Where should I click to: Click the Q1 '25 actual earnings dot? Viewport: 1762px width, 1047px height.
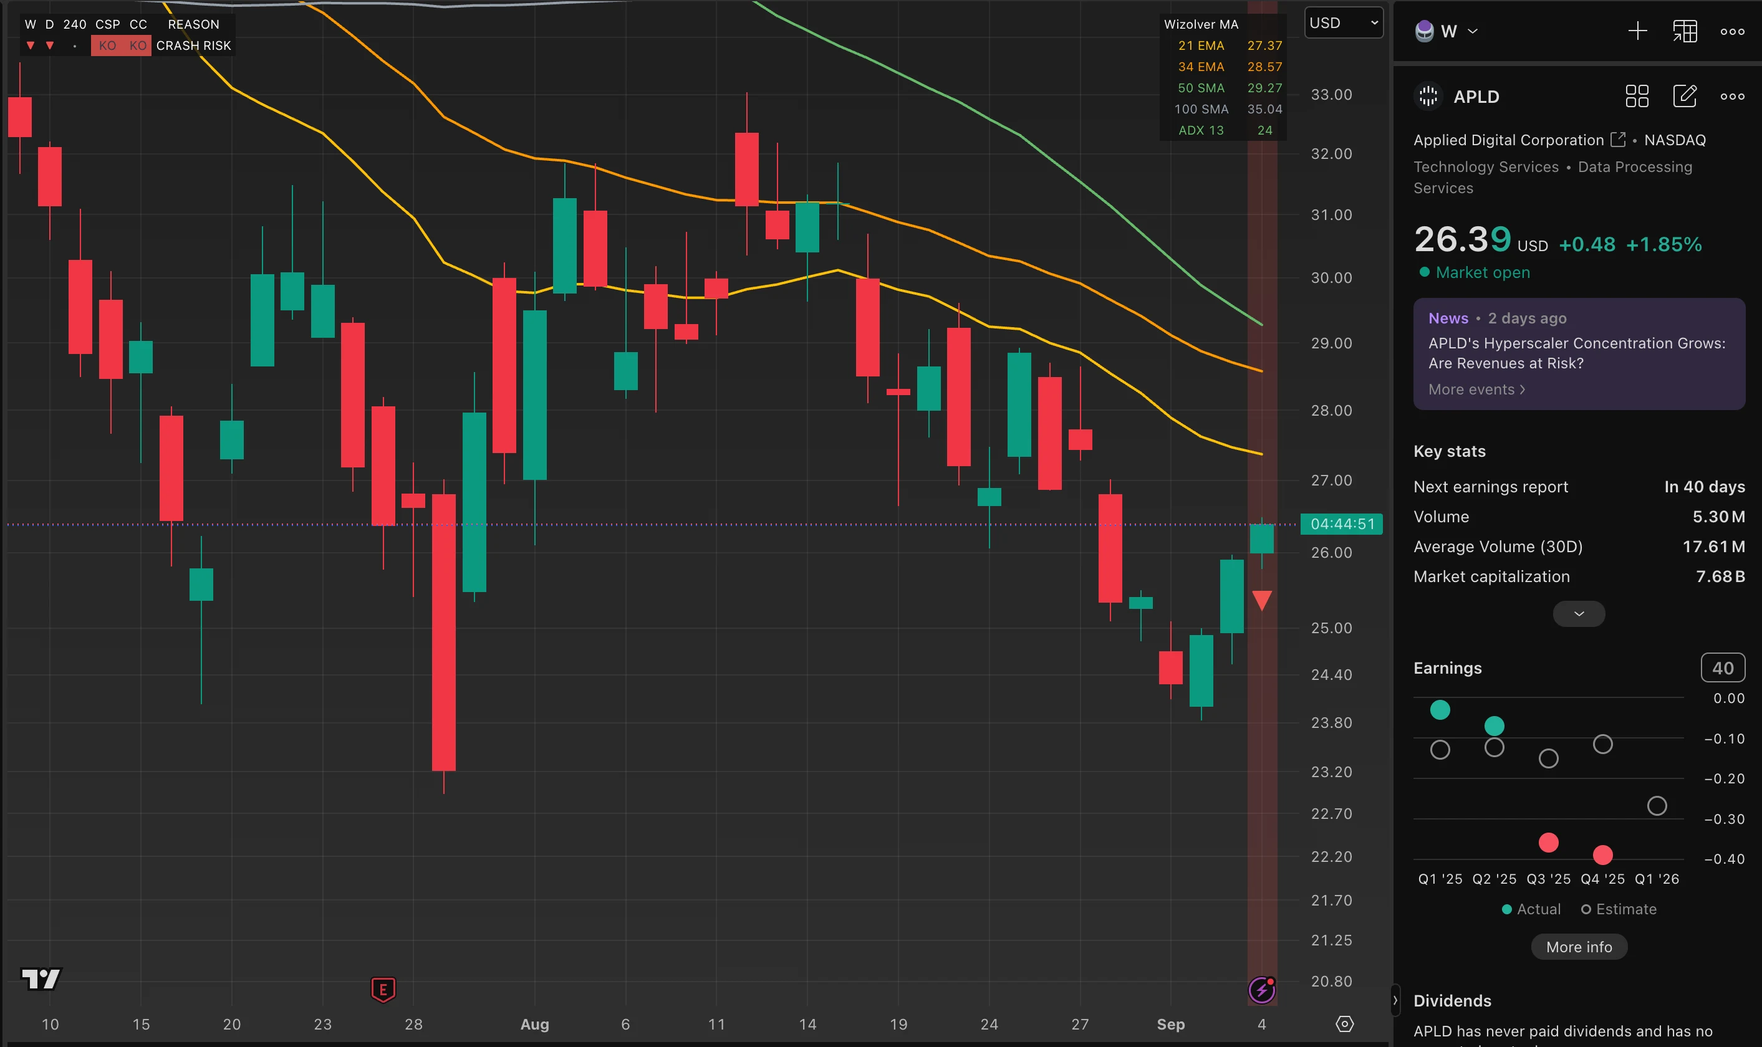(x=1440, y=710)
